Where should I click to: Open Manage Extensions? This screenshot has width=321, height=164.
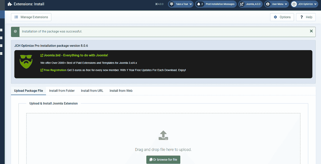click(x=31, y=17)
